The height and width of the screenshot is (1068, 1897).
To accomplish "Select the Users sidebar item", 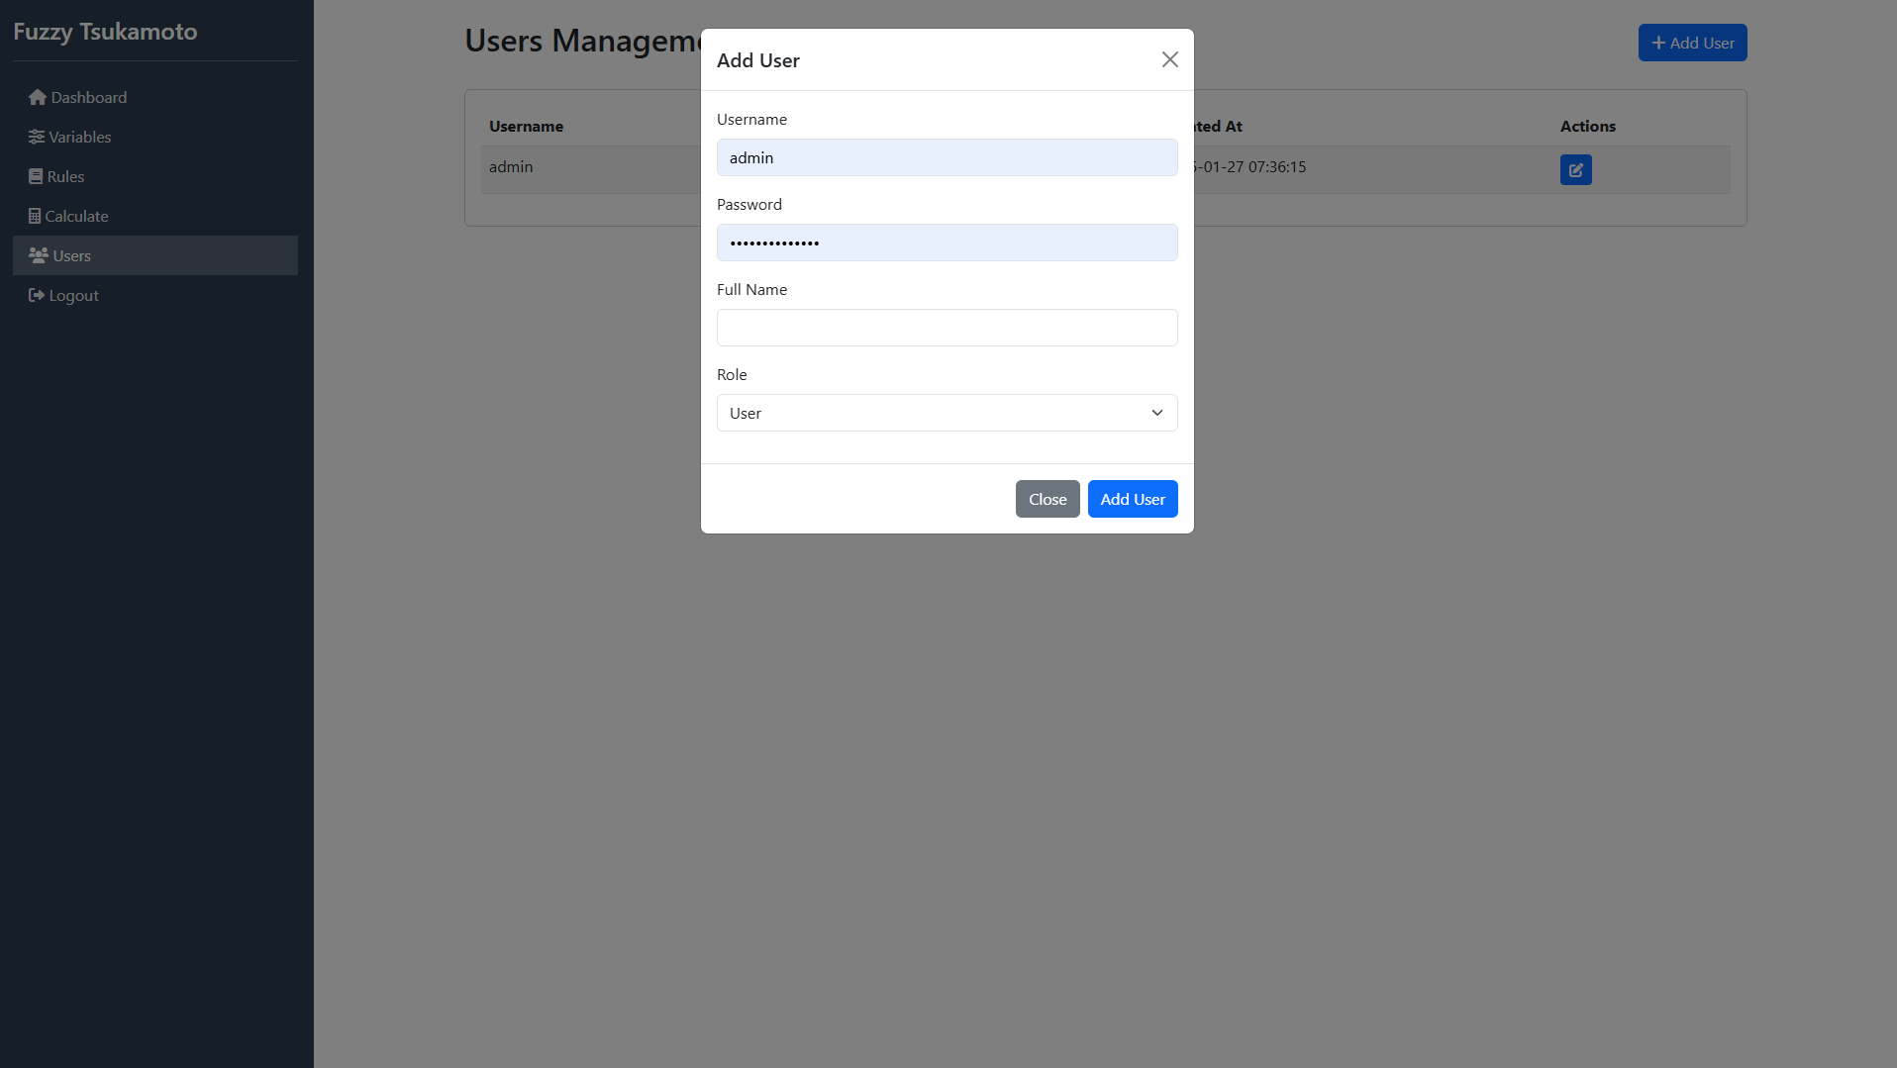I will pos(155,255).
